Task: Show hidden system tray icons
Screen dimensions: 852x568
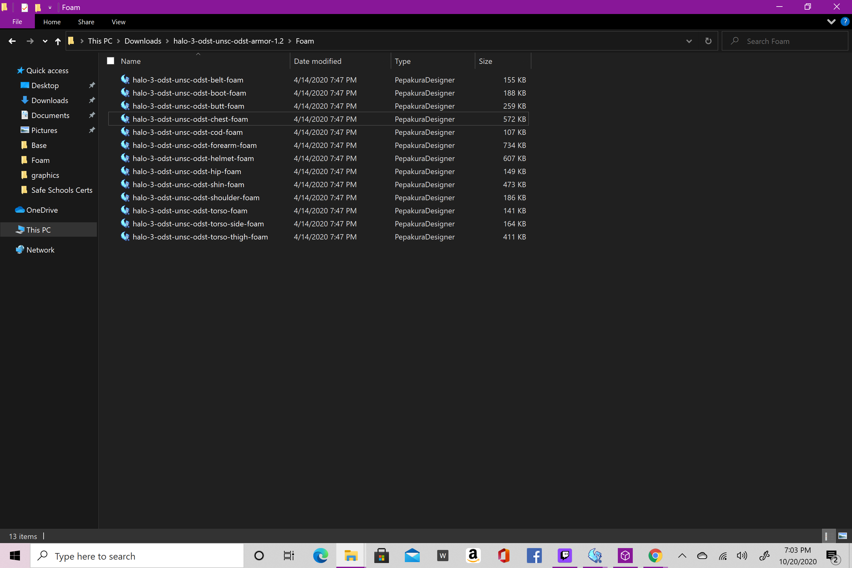Action: point(682,555)
